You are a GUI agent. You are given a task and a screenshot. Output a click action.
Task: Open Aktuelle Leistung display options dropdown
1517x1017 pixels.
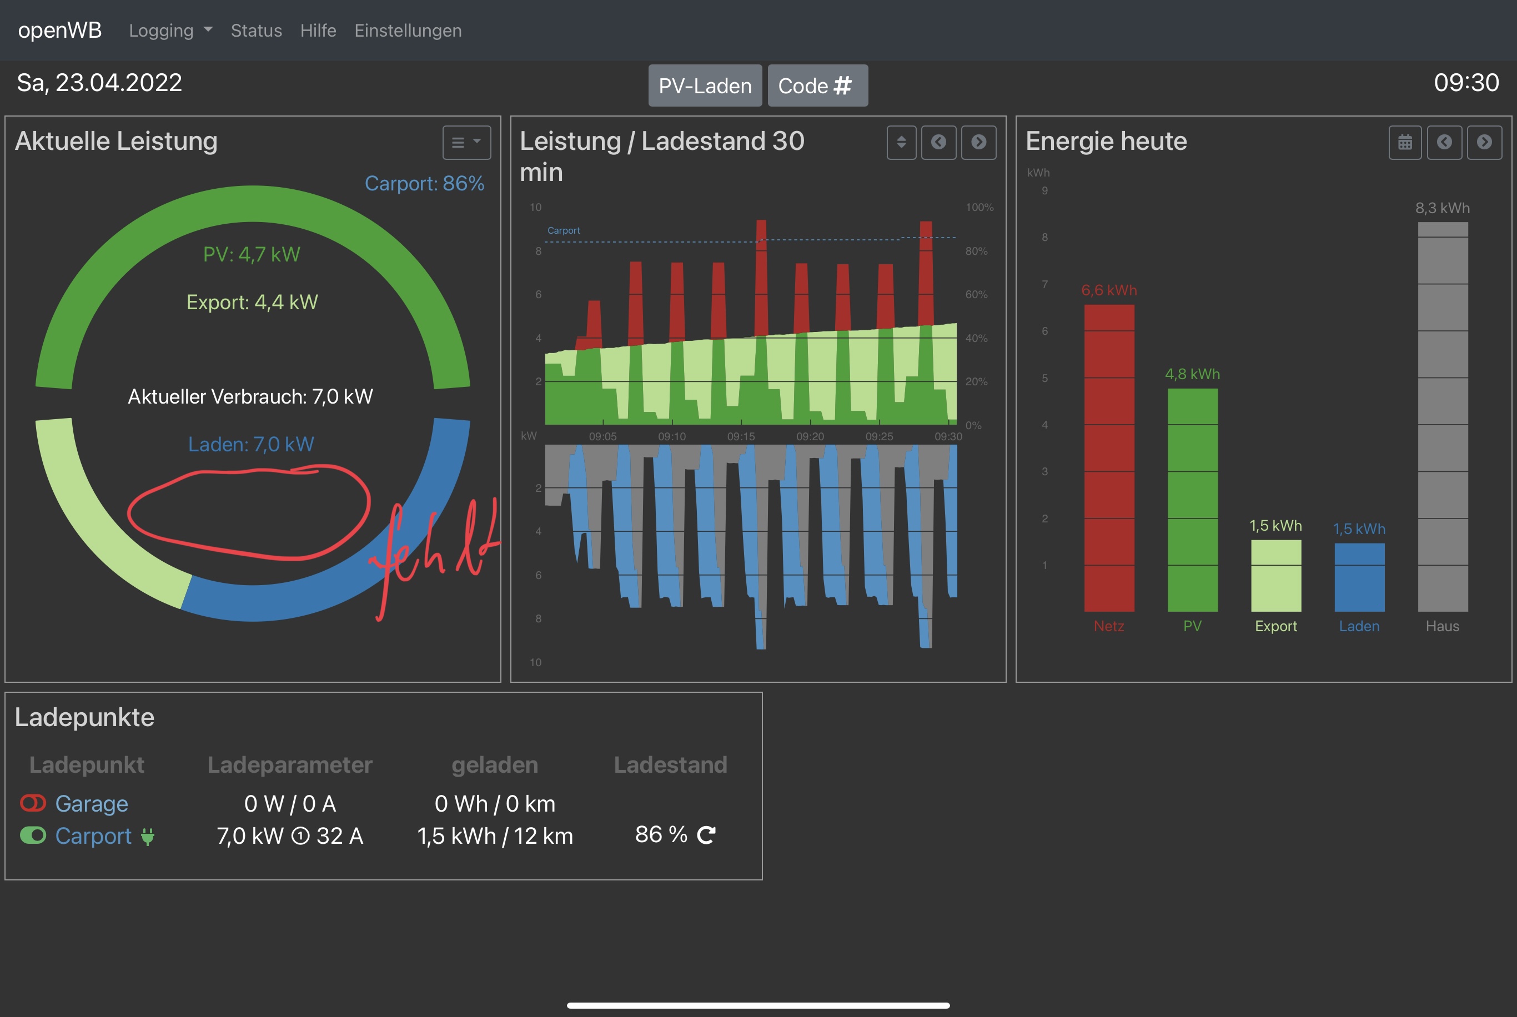coord(466,142)
